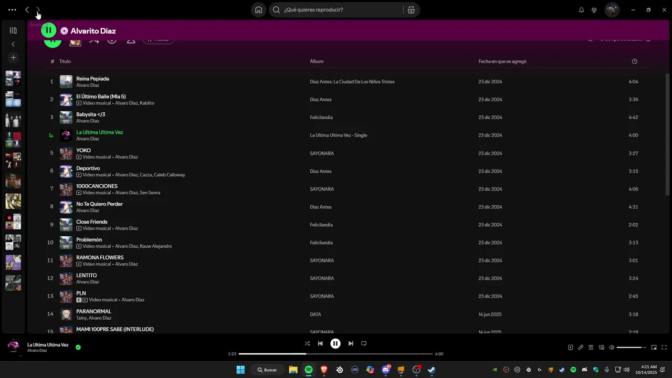Adjust the volume slider
The image size is (672, 378).
632,347
